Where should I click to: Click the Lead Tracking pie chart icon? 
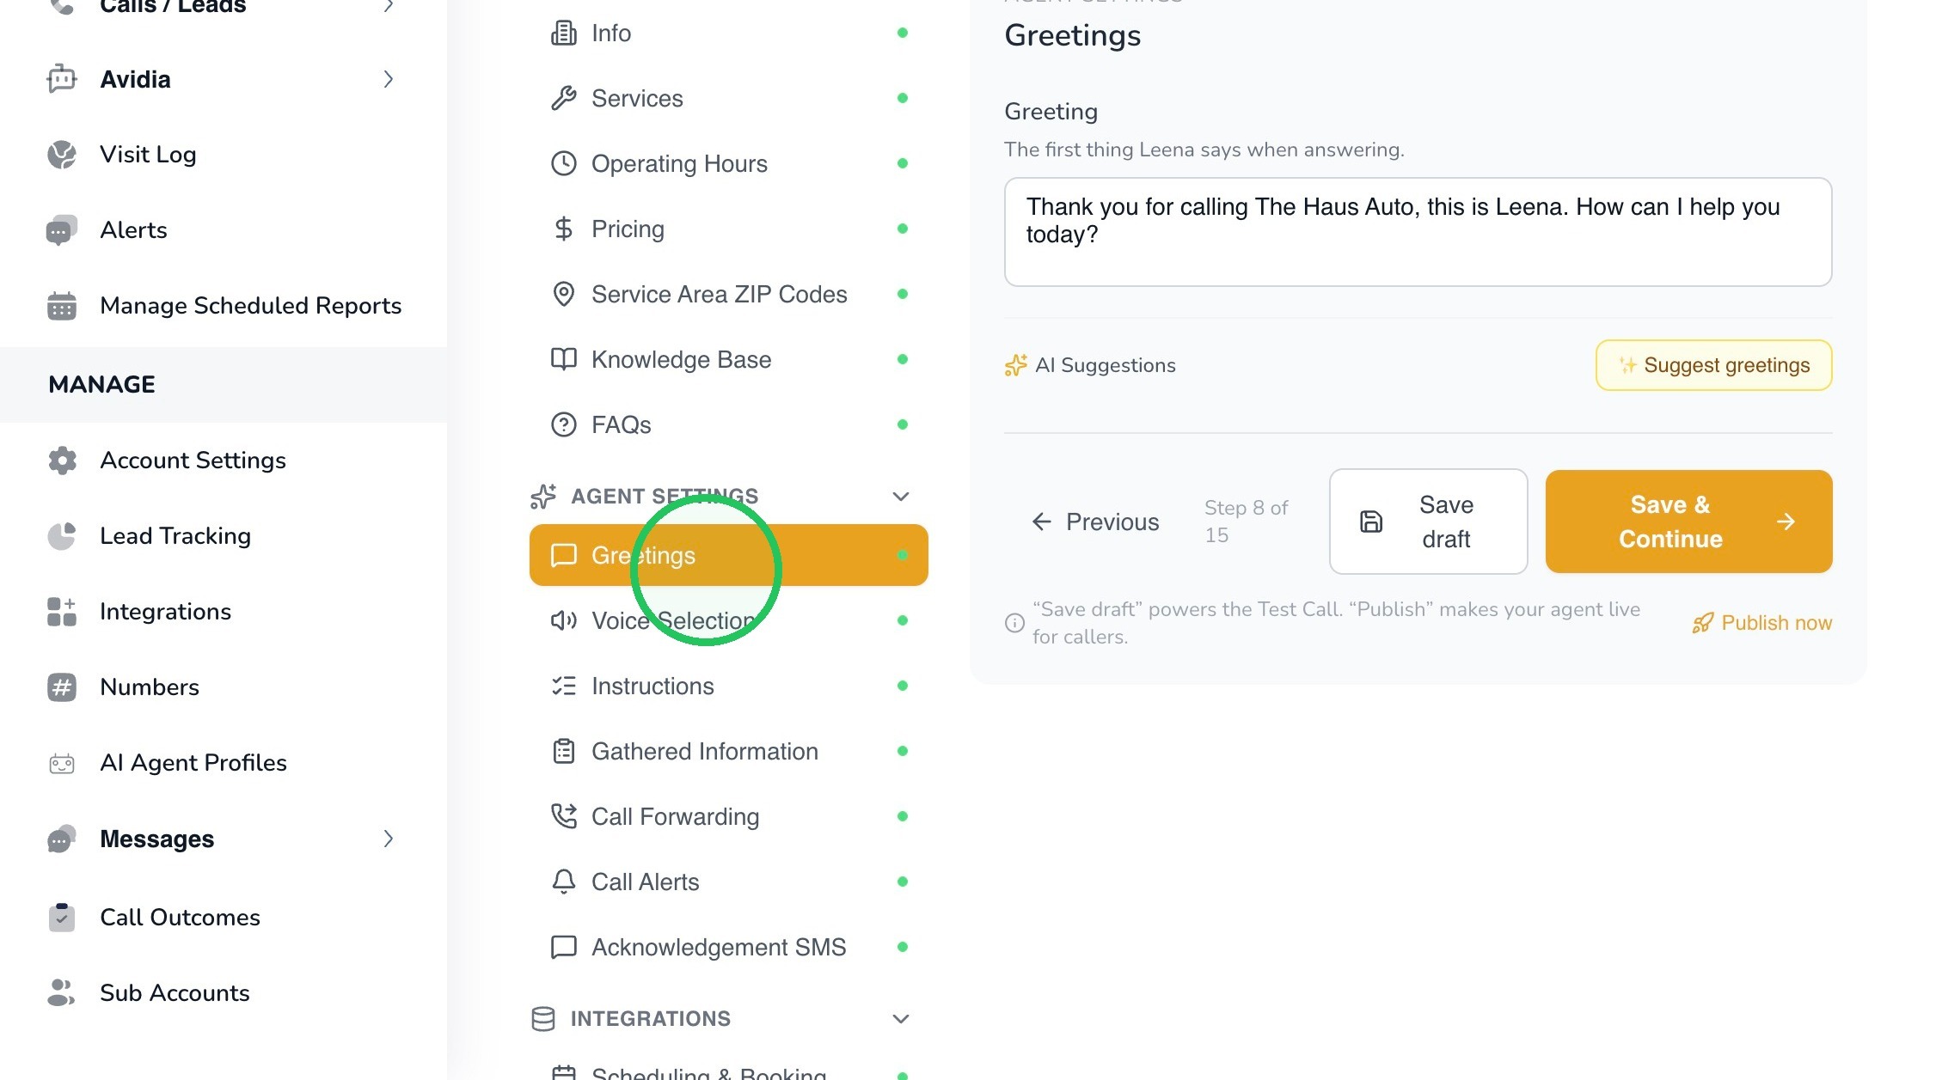(62, 536)
